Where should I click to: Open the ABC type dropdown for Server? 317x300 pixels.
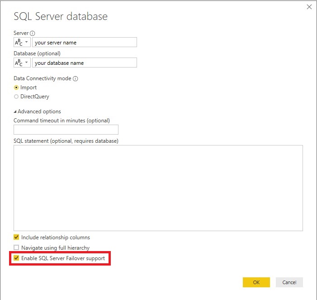(22, 42)
